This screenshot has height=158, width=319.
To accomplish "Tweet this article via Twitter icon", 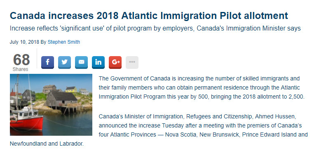I will [64, 62].
